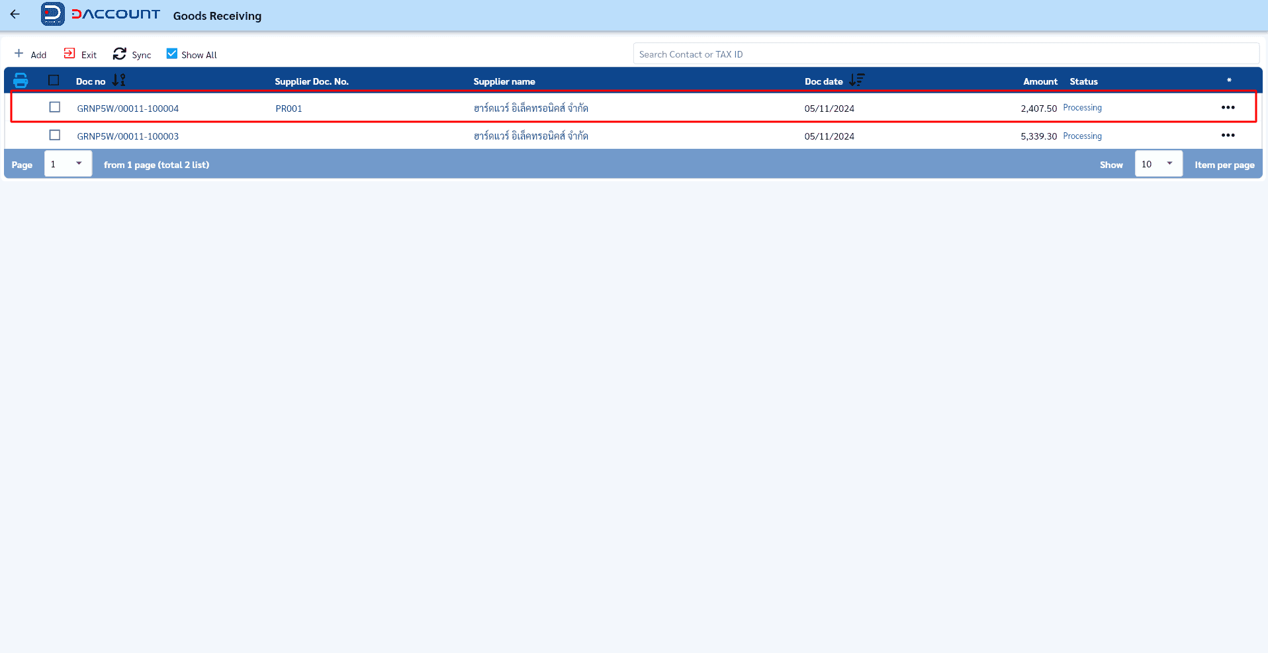The image size is (1268, 653).
Task: Click amount 2,407.50
Action: click(1038, 109)
